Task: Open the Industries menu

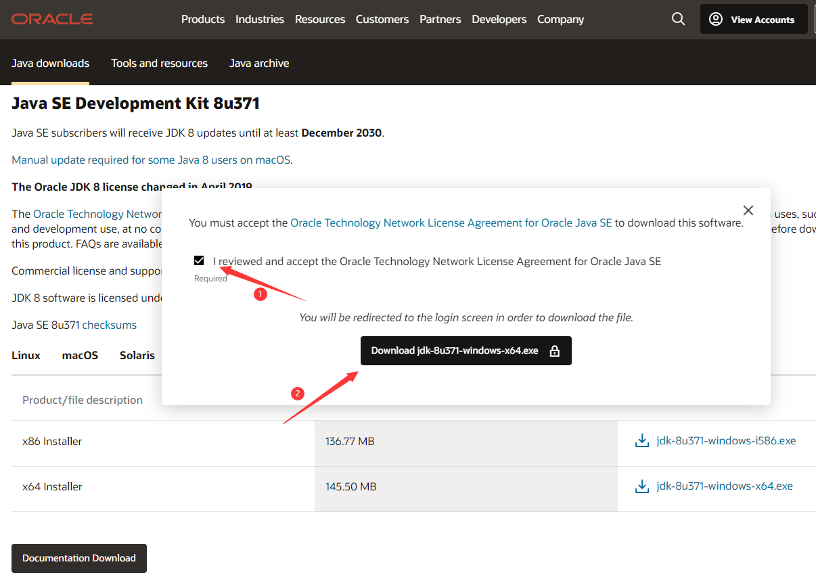Action: click(x=260, y=19)
